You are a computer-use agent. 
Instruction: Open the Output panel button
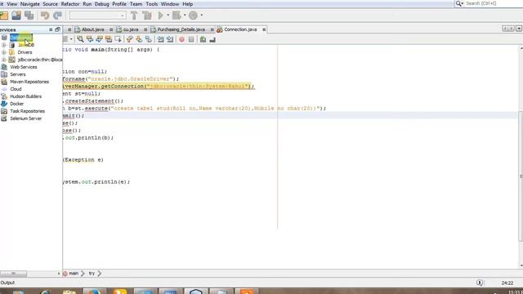[7, 283]
